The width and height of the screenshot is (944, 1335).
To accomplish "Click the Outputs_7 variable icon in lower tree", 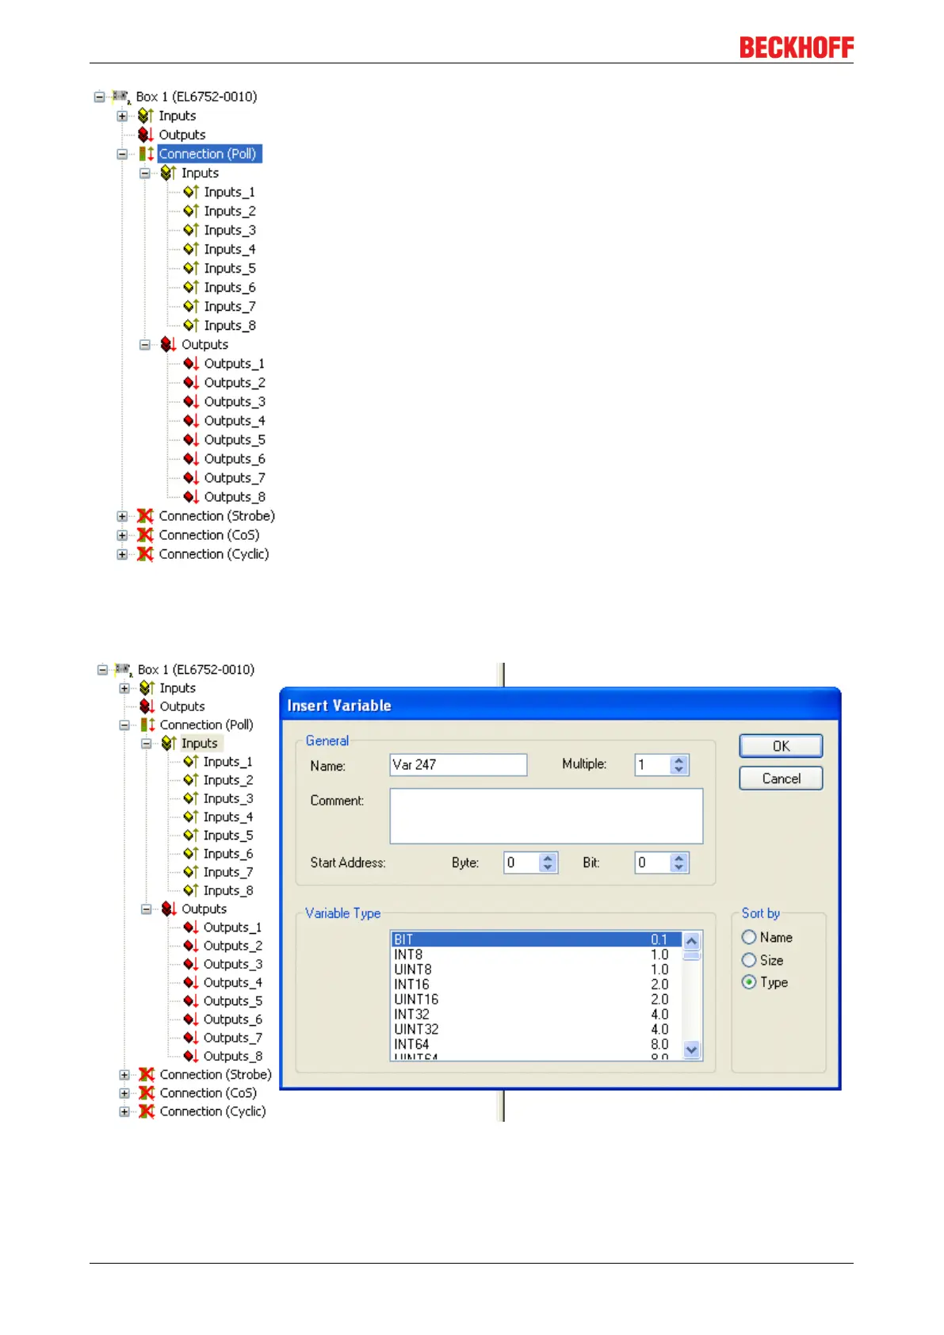I will pyautogui.click(x=191, y=1038).
